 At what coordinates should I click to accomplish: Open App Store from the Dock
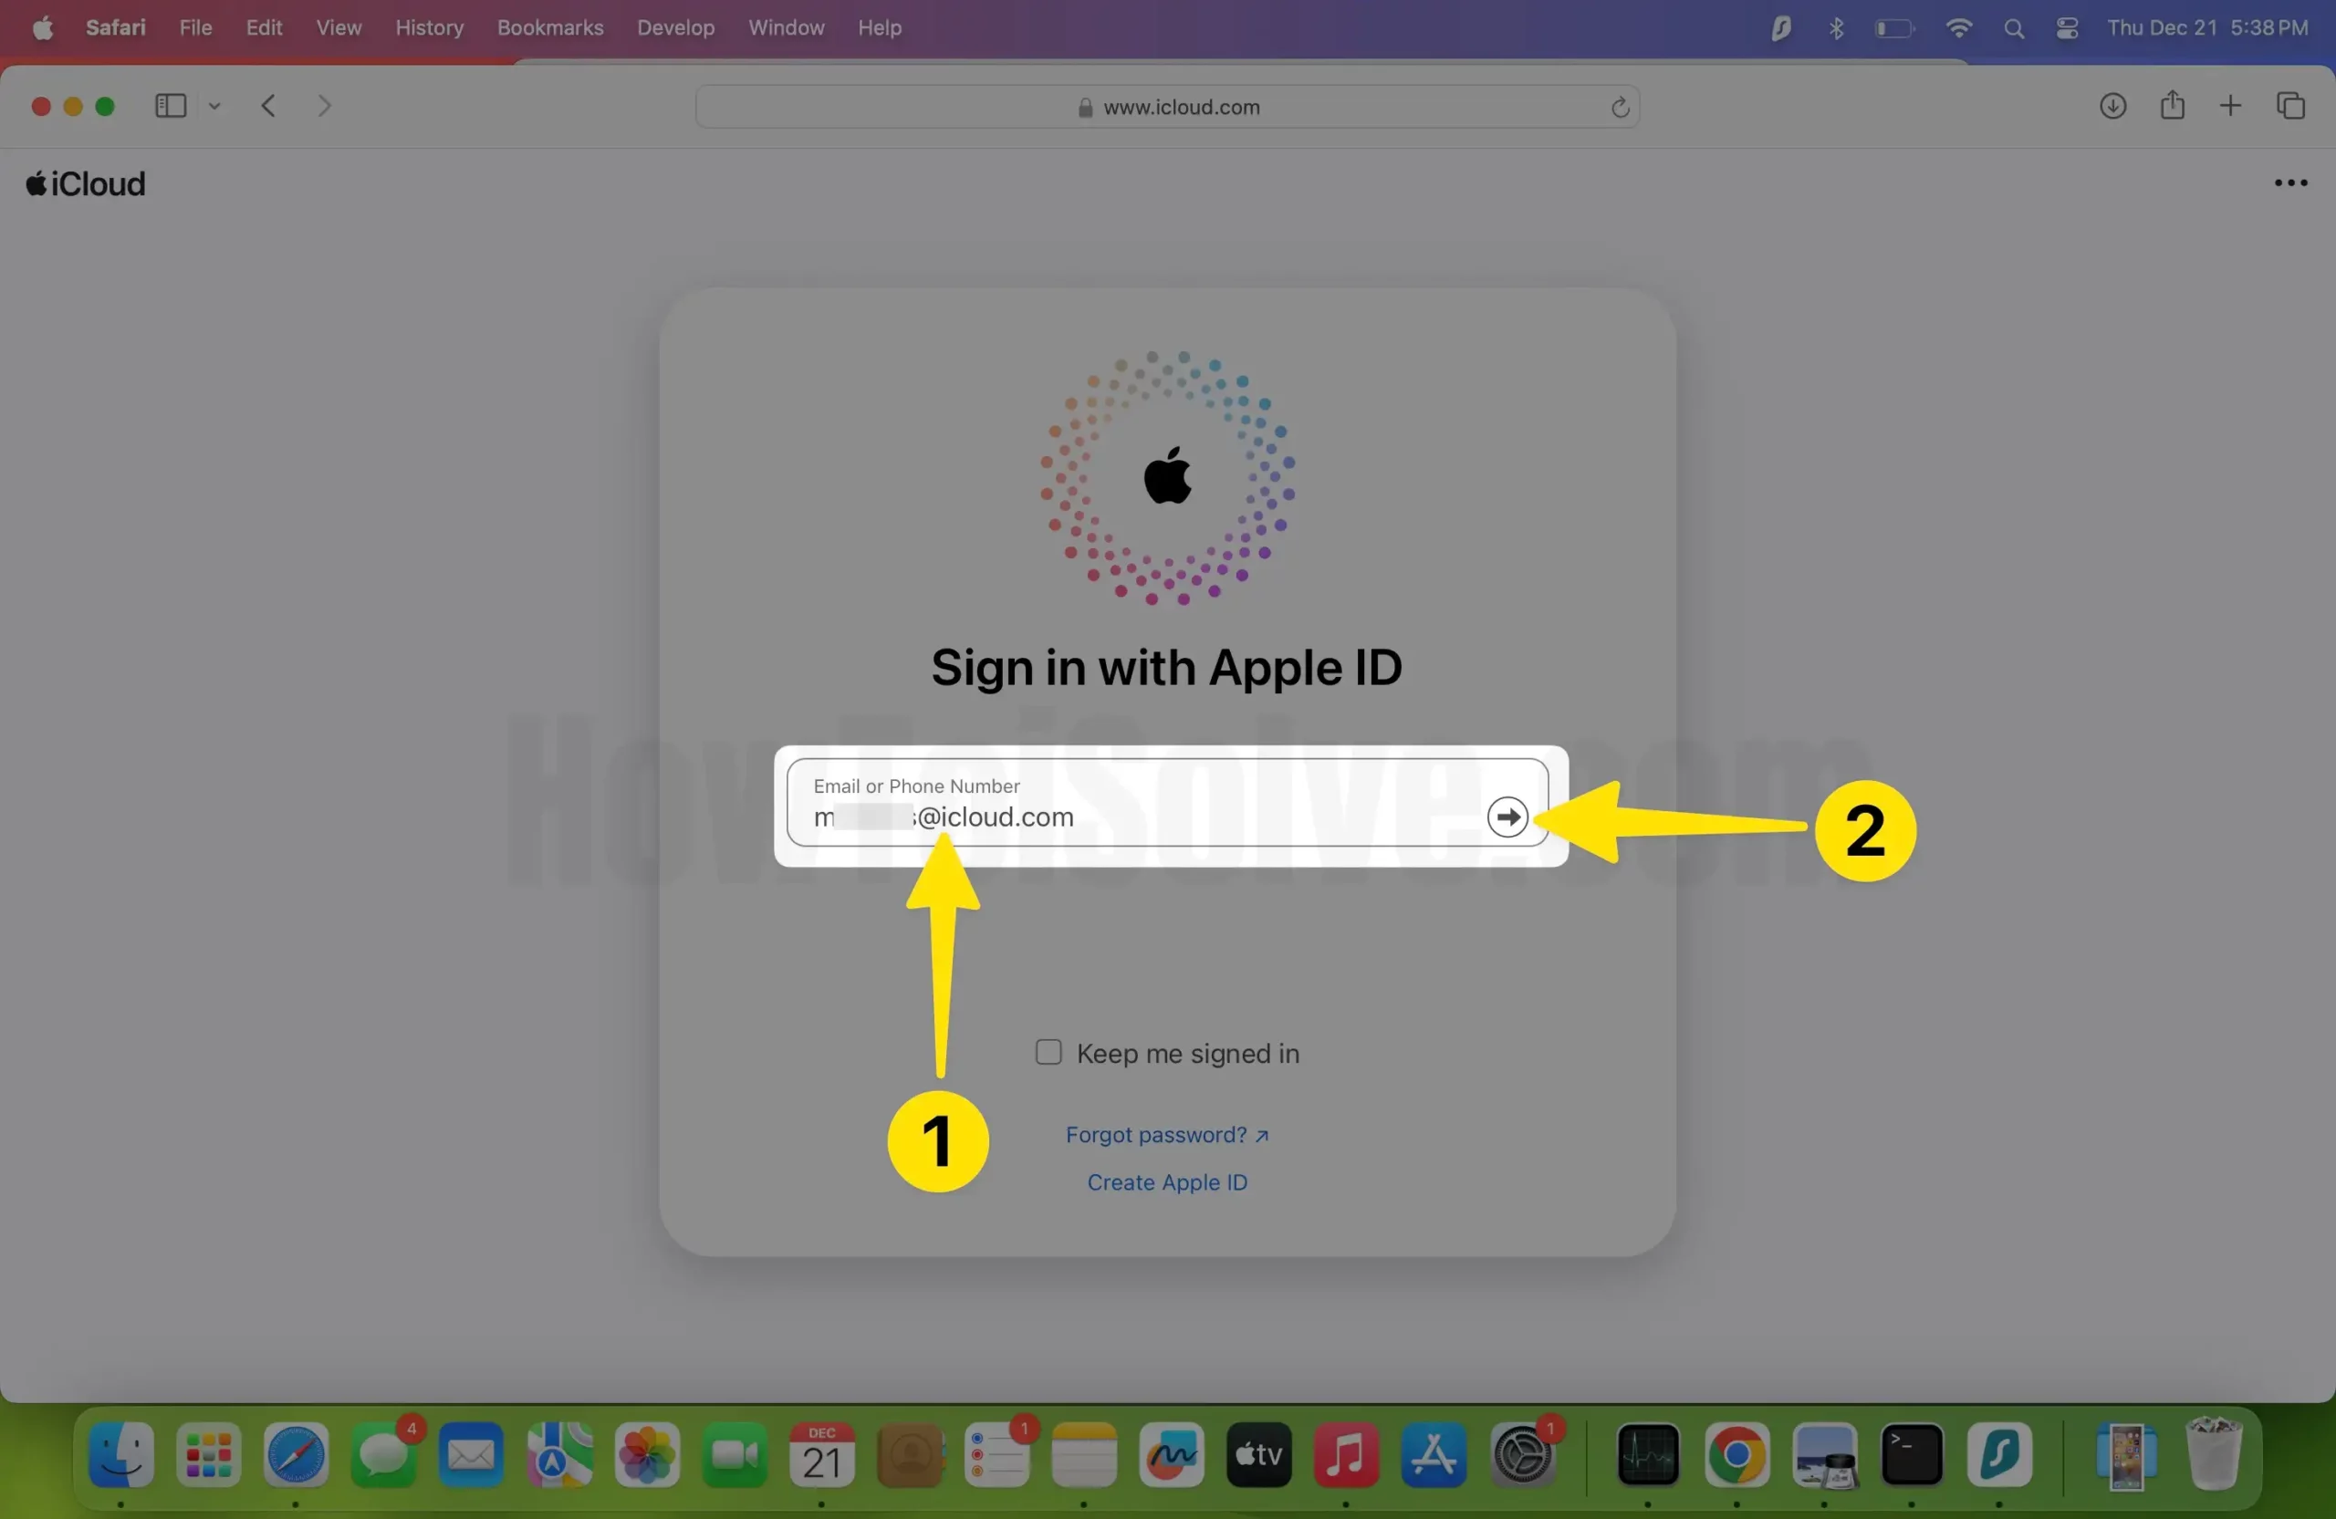(1433, 1454)
